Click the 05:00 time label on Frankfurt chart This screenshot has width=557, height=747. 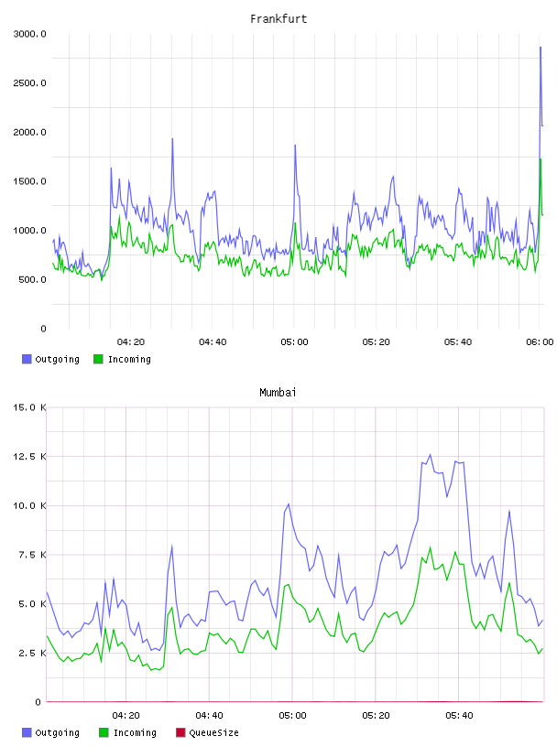[x=294, y=342]
